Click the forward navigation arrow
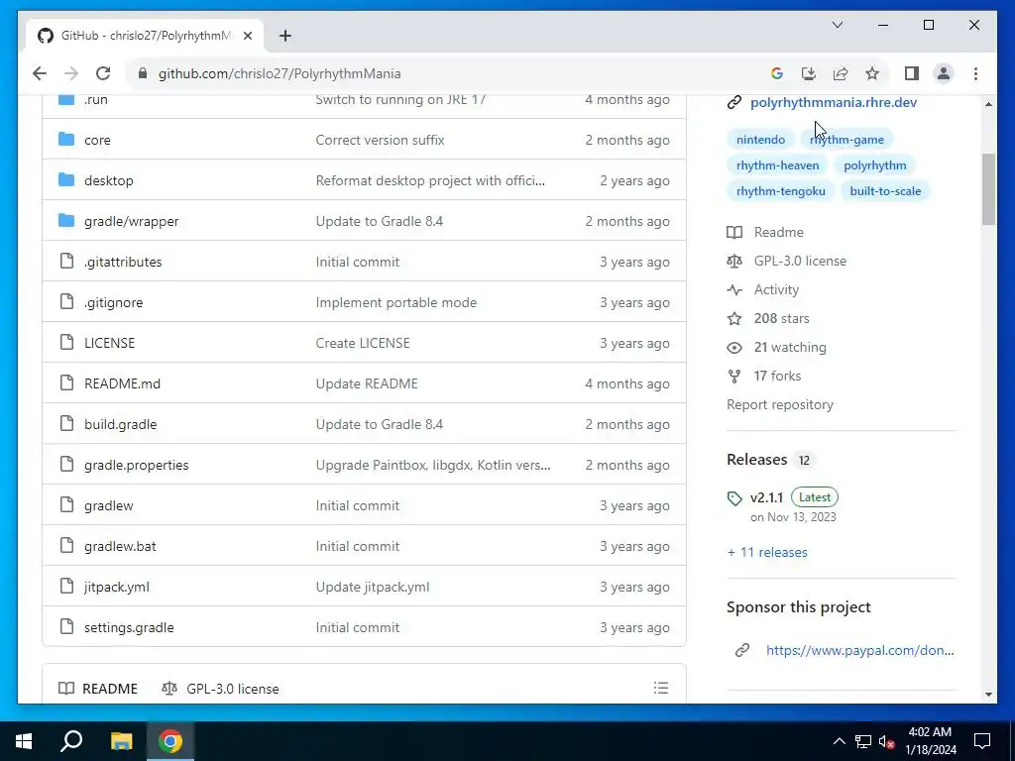1015x761 pixels. coord(71,73)
